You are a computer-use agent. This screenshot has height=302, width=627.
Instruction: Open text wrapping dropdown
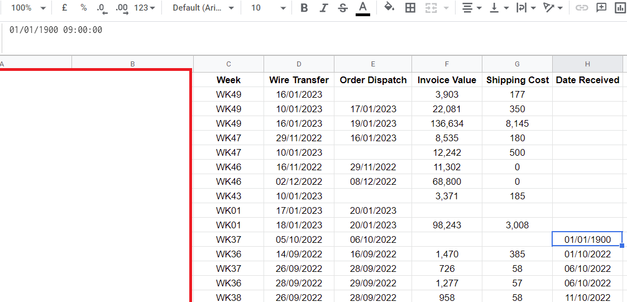tap(526, 8)
